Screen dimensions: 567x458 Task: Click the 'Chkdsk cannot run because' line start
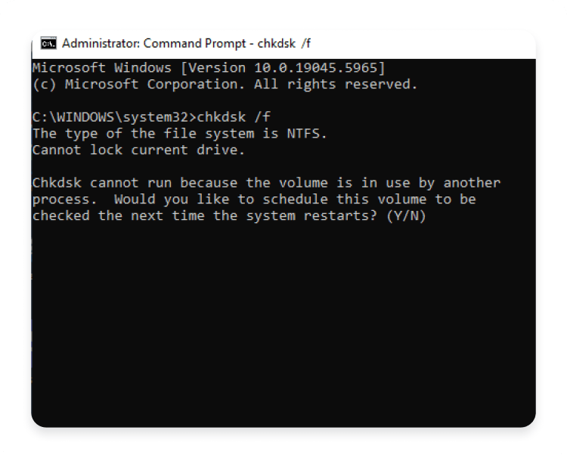coord(135,183)
